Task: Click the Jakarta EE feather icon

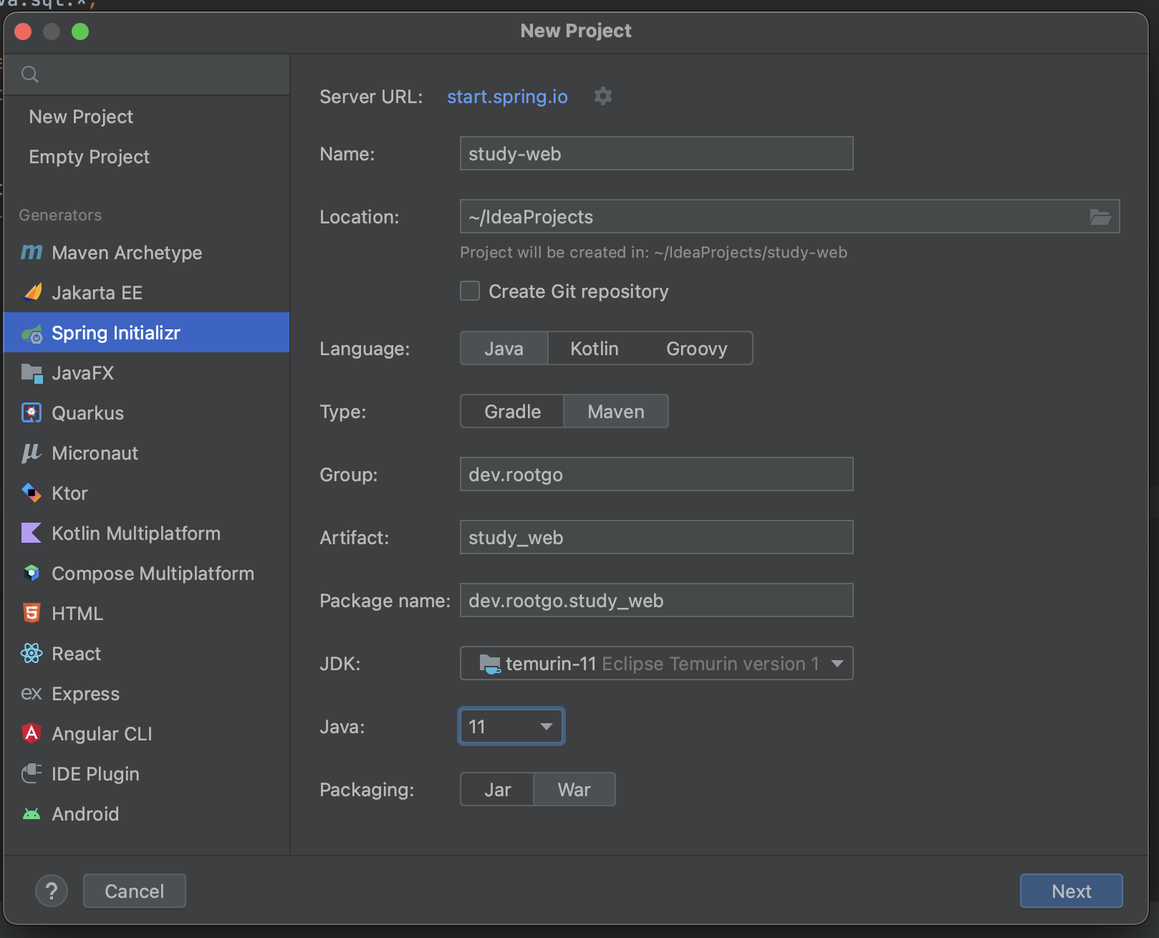Action: tap(32, 292)
